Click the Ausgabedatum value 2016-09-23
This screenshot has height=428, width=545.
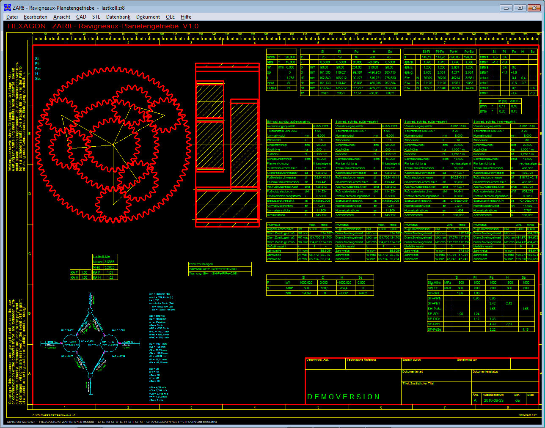click(494, 400)
